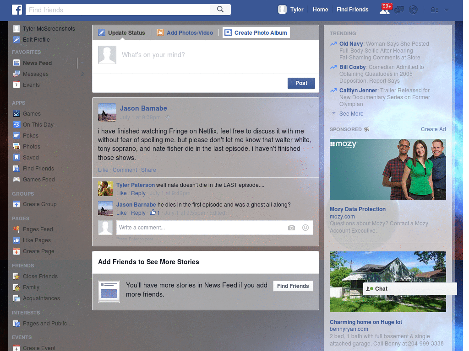
Task: Click the Saved bookmark icon
Action: coord(16,158)
